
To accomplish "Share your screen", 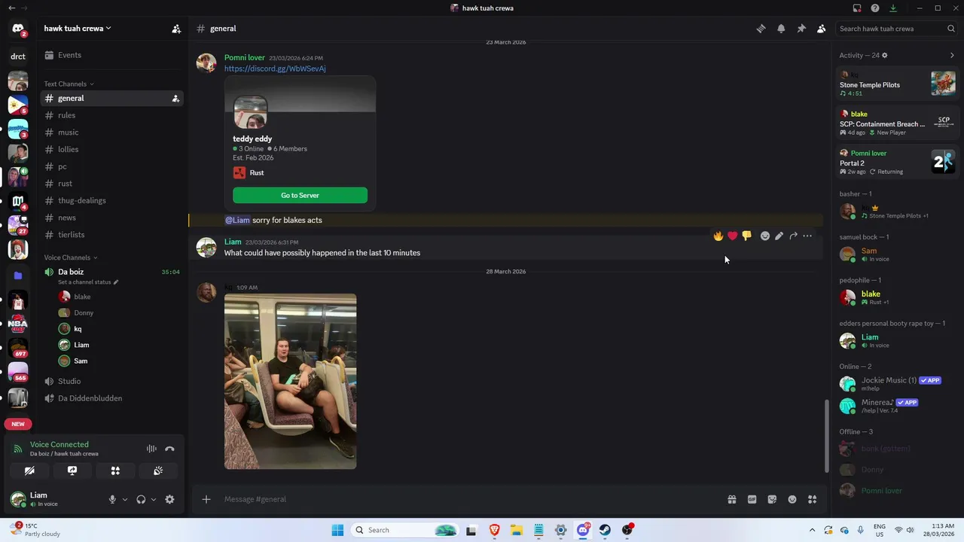I will tap(72, 470).
